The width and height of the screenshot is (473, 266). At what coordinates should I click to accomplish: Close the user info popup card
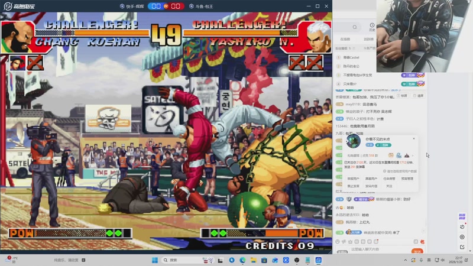(x=413, y=138)
